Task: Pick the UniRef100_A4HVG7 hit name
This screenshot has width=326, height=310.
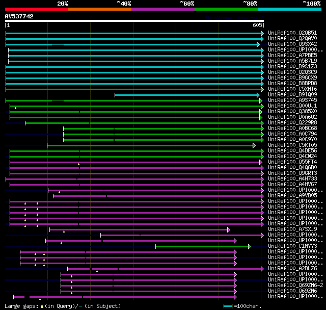Action: pos(292,185)
